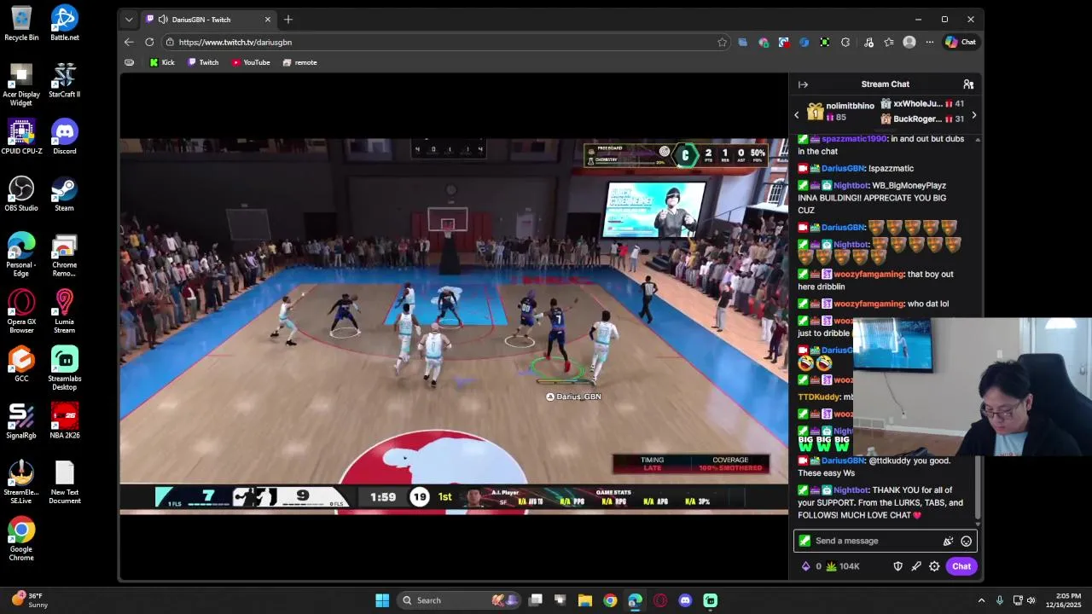Open the emote picker smiley icon
Viewport: 1092px width, 614px height.
(966, 541)
